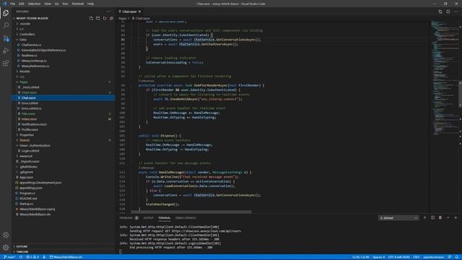The image size is (462, 260).
Task: Click the UTF-8 with BOM encoding in status bar
Action: pos(398,257)
